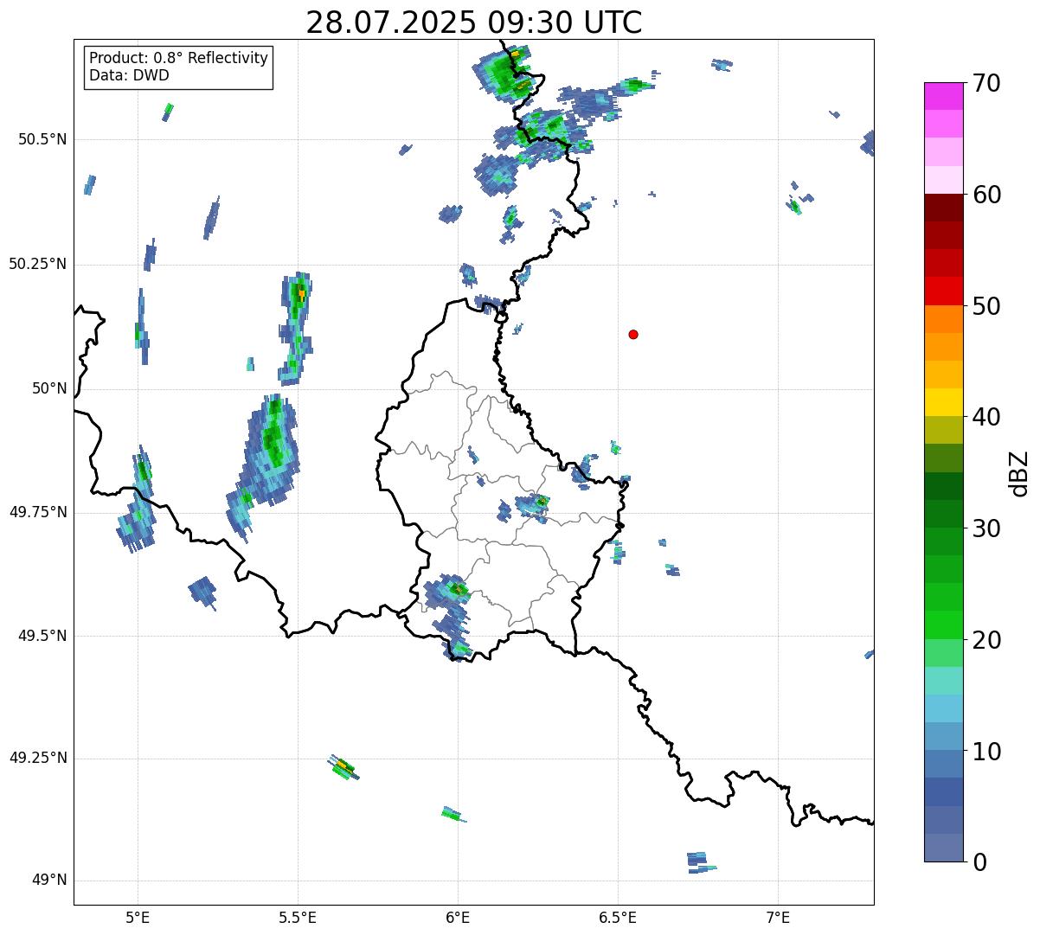Click the title "28.07.2025 09:30 UTC"

(x=474, y=22)
